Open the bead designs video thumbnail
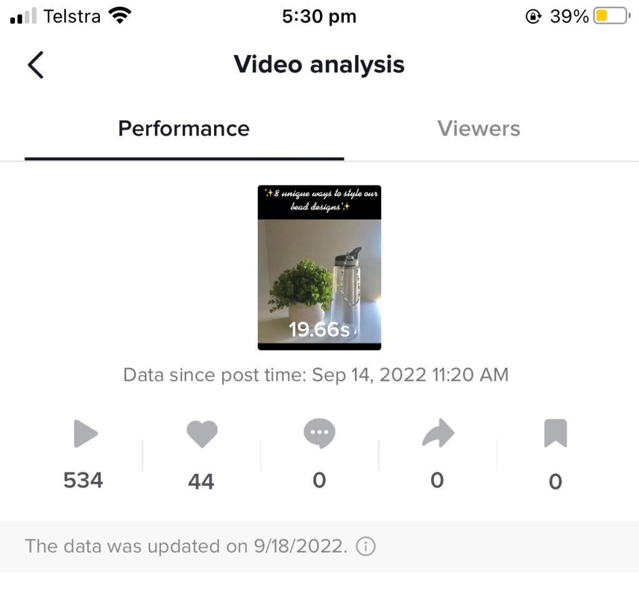The height and width of the screenshot is (608, 639). (x=319, y=267)
